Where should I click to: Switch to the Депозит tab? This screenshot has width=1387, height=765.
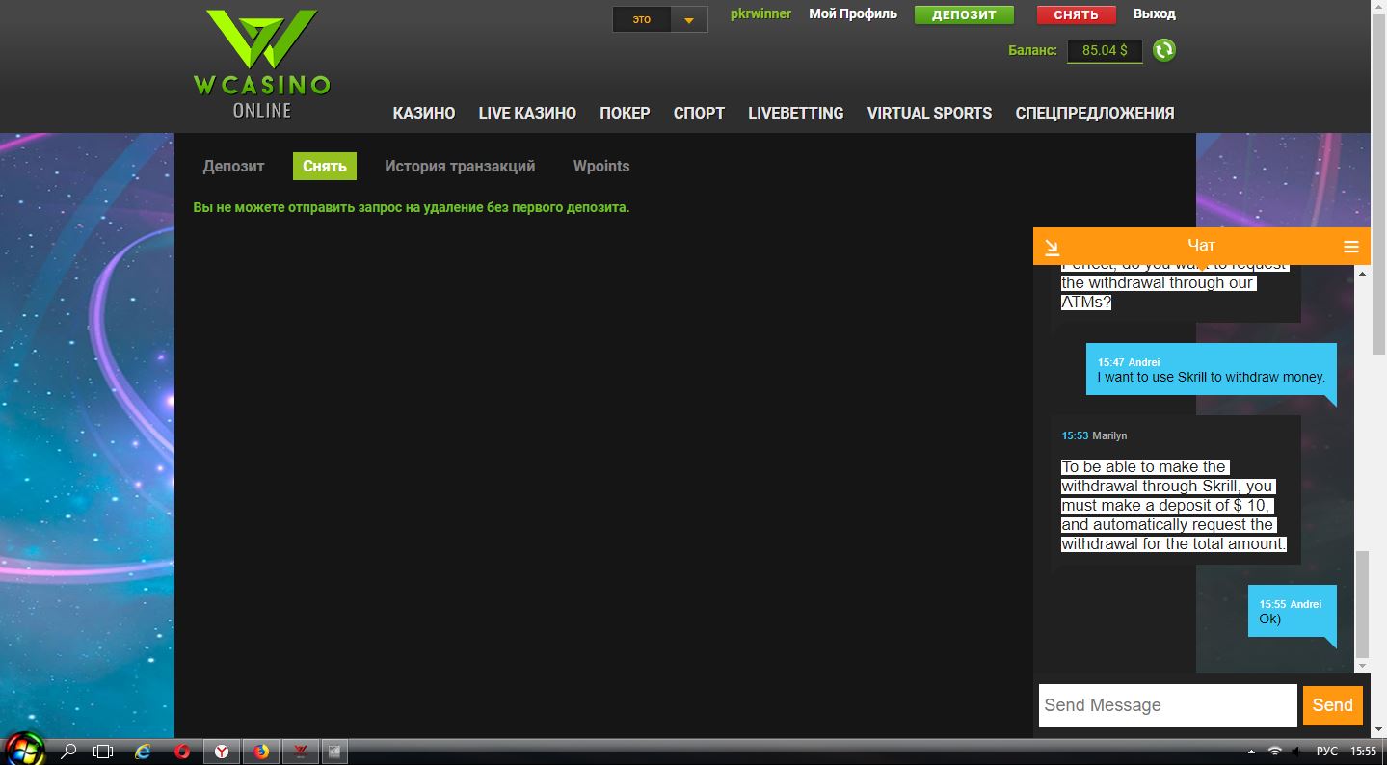pos(233,166)
